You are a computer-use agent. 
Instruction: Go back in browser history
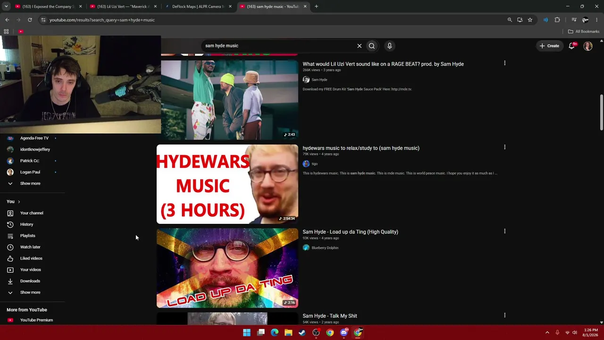7,20
